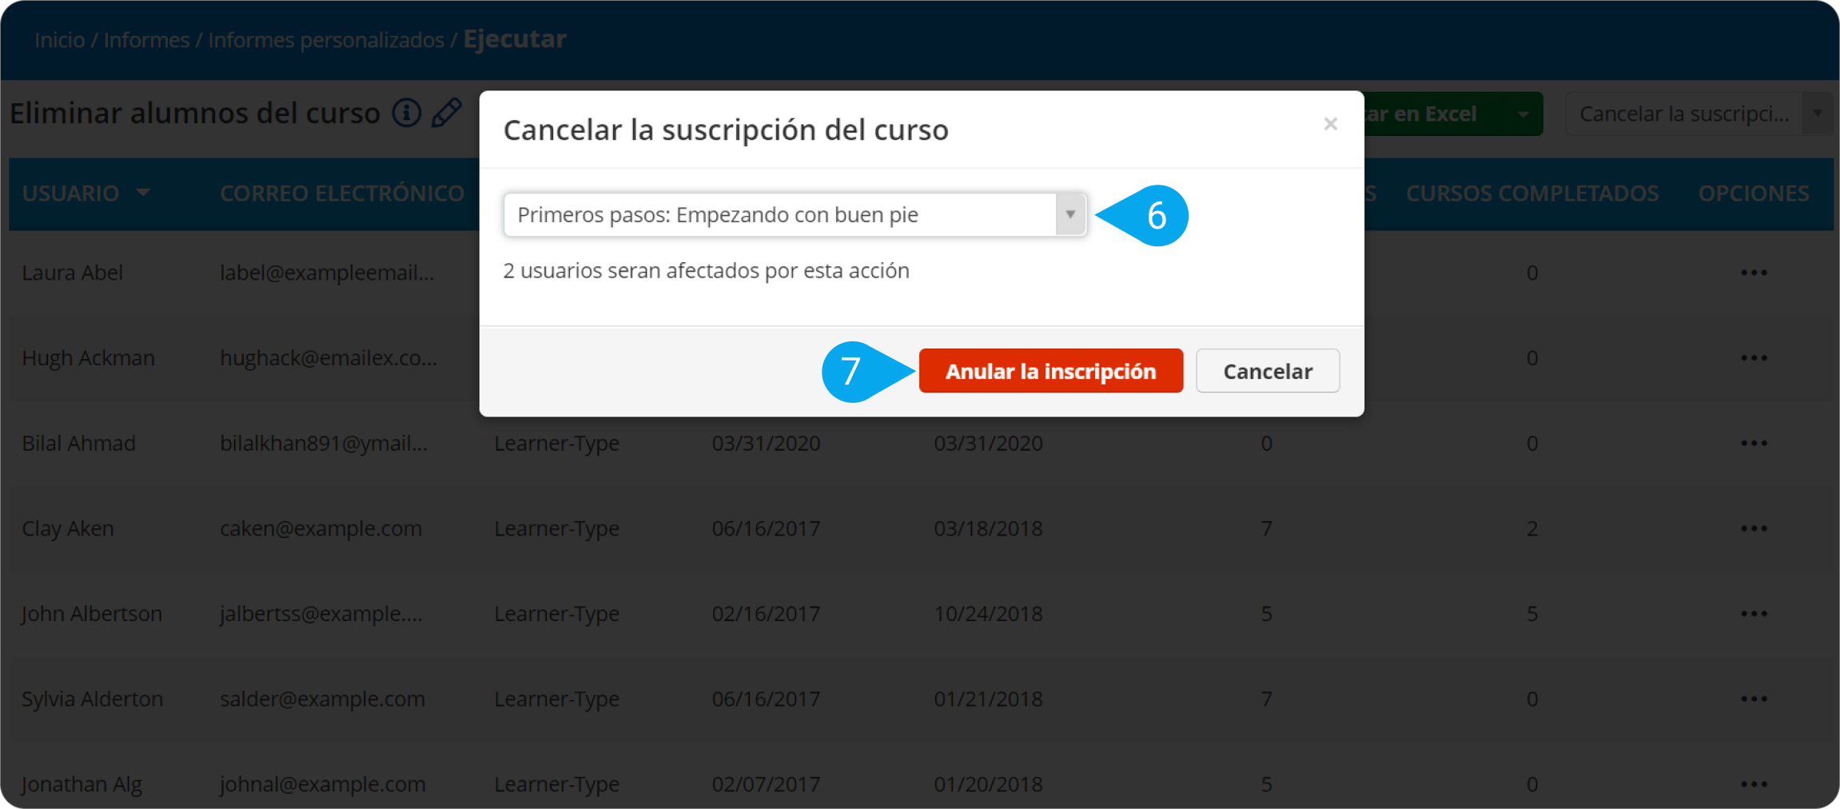
Task: Select user John Albertson
Action: point(92,614)
